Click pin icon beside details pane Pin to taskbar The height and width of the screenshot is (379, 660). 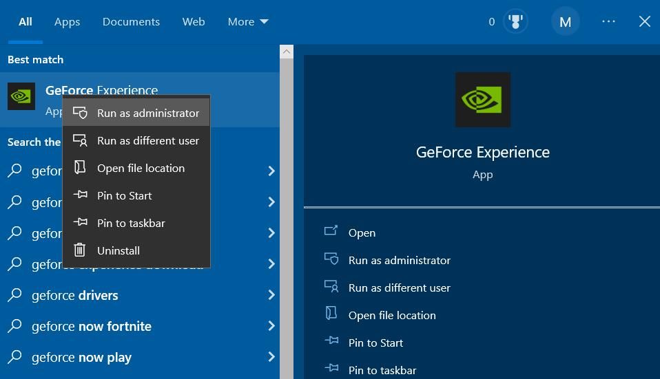(x=331, y=368)
